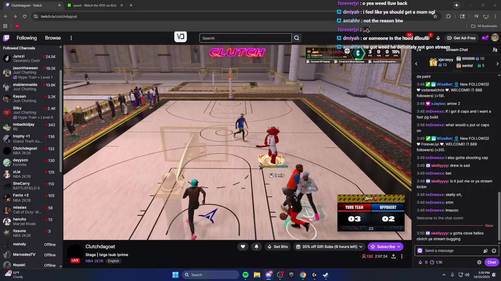Show hidden system tray icons chevron

tap(444, 275)
